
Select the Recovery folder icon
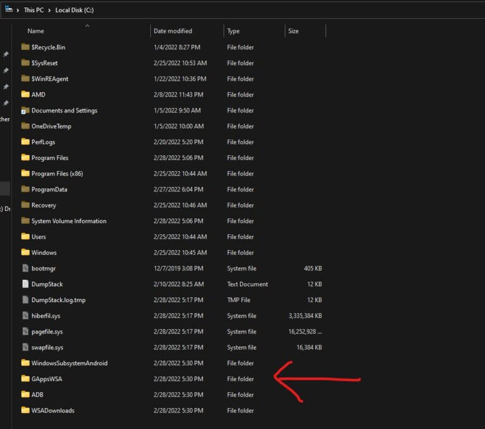[25, 205]
